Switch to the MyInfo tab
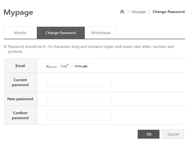This screenshot has height=142, width=190. tap(20, 33)
